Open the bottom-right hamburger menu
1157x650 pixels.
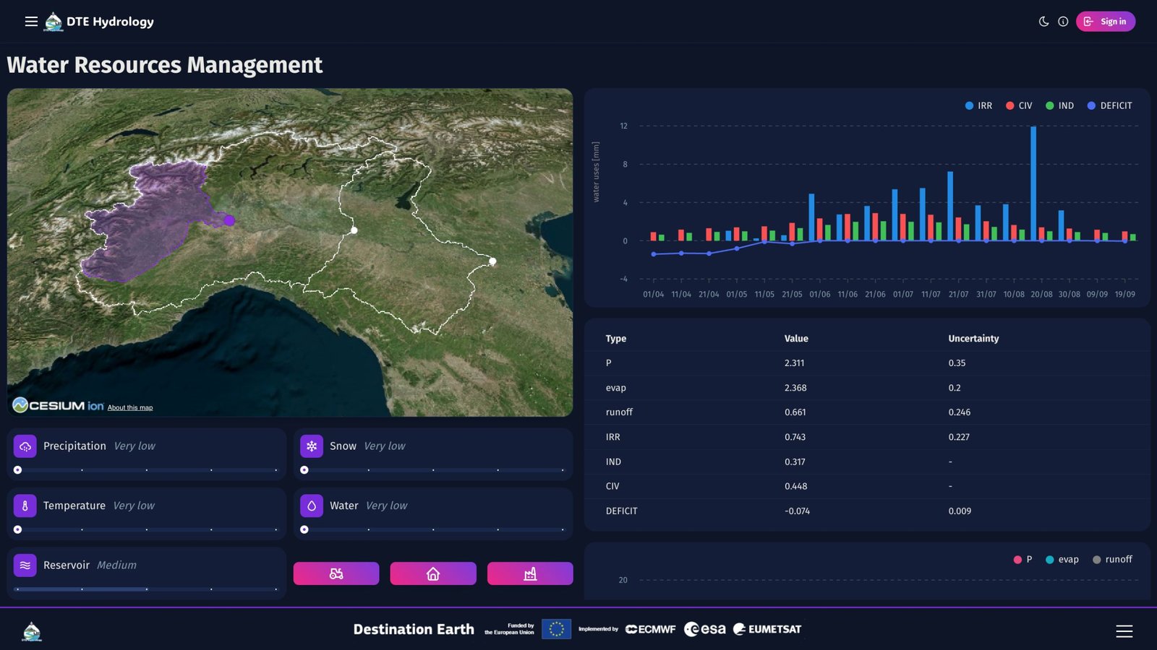click(1124, 630)
